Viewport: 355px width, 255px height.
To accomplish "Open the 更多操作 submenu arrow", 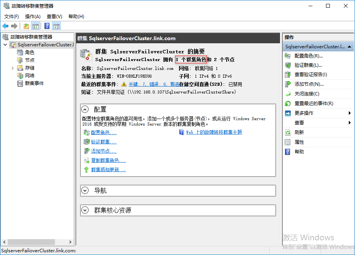I will 350,113.
